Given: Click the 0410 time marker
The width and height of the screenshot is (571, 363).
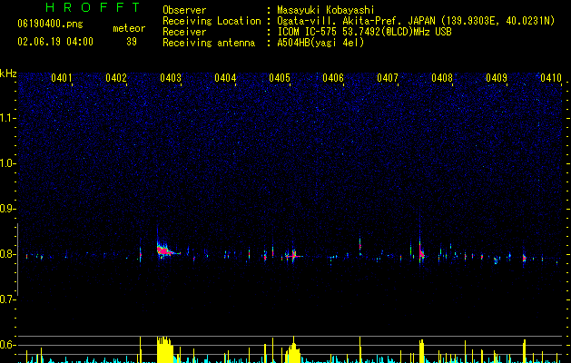Looking at the screenshot, I should click(x=551, y=78).
